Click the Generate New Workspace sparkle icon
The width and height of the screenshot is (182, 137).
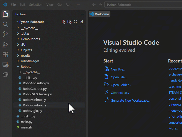pyautogui.click(x=106, y=100)
